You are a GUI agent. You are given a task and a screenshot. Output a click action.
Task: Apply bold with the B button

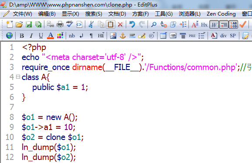click(x=22, y=36)
